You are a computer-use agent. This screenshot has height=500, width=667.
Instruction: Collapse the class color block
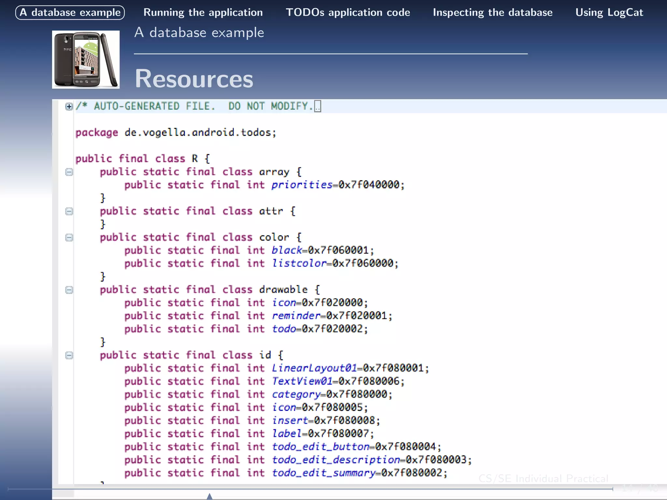(69, 237)
